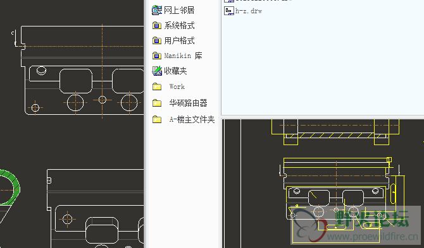This screenshot has width=424, height=248.
Task: Click the 用户格式 folder icon
Action: [157, 41]
